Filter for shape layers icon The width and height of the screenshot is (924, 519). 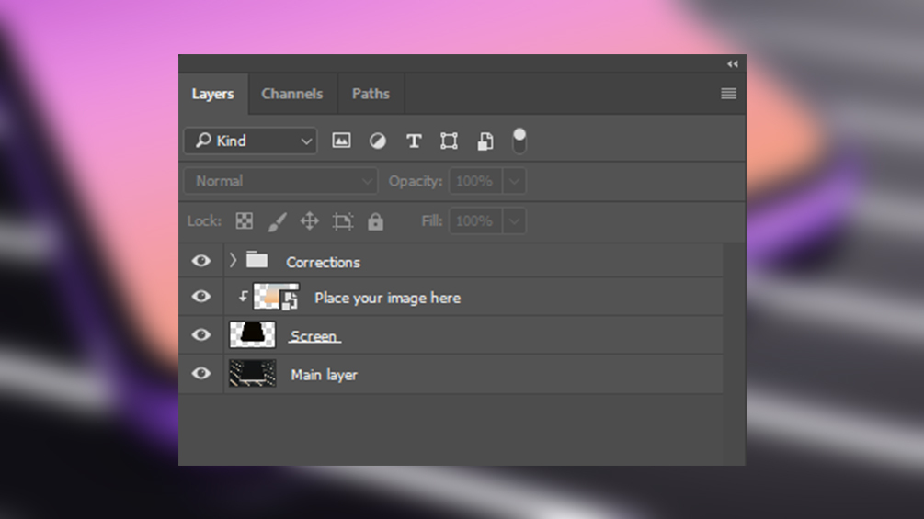(x=449, y=141)
